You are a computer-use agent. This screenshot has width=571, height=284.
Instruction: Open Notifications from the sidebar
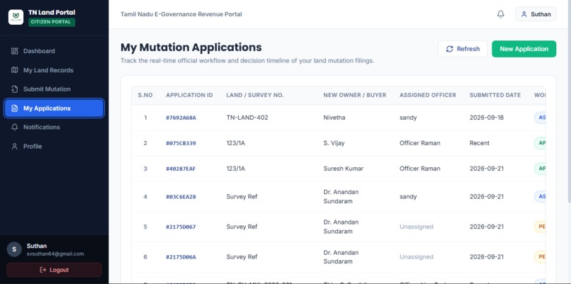tap(55, 127)
